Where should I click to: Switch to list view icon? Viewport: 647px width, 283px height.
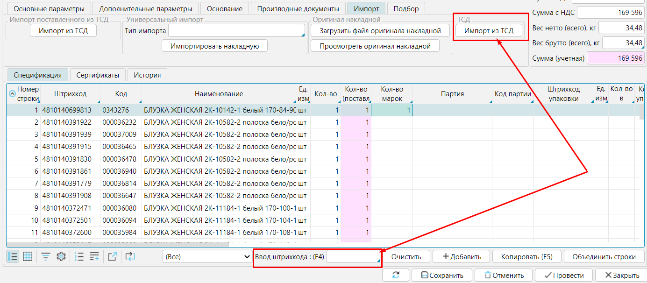tap(13, 256)
